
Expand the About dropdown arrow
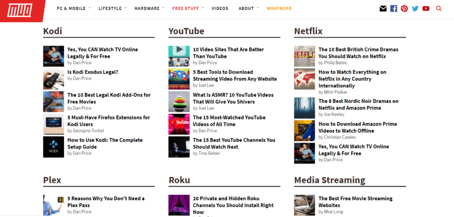pos(258,8)
